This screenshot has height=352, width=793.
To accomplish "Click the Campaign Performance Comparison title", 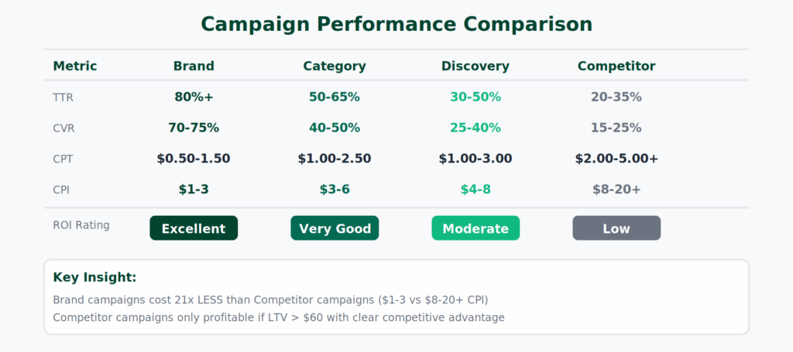I will (x=396, y=24).
